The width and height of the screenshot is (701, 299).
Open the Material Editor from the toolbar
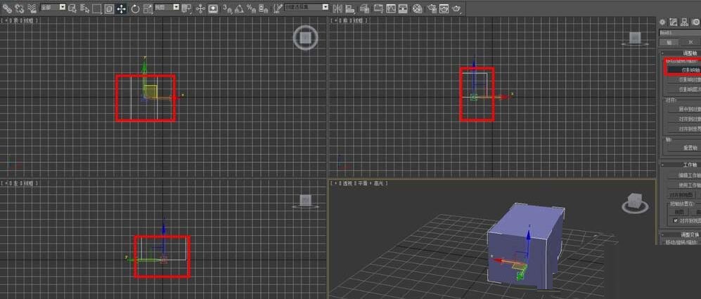417,8
